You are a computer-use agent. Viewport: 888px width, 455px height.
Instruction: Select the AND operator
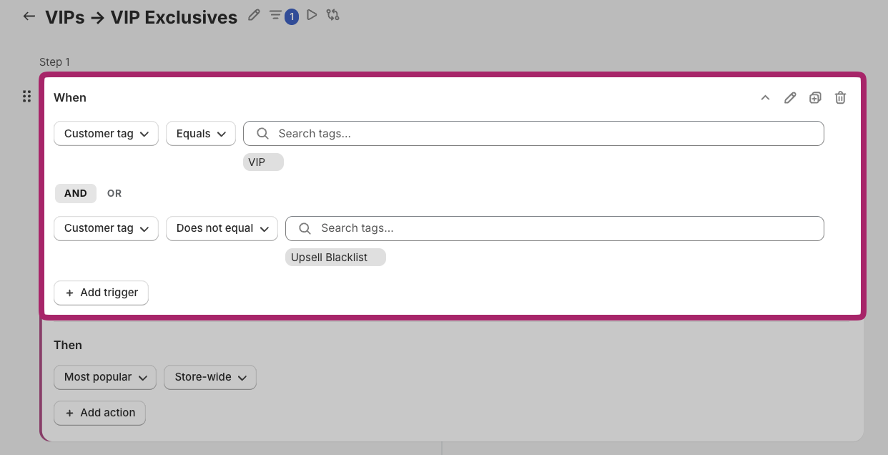tap(76, 193)
